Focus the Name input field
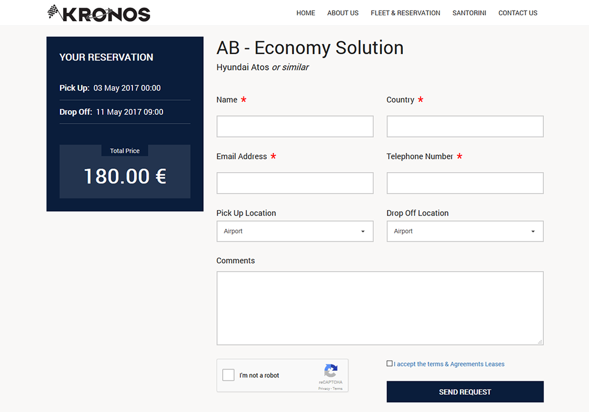Screen dimensions: 589x412 295,127
